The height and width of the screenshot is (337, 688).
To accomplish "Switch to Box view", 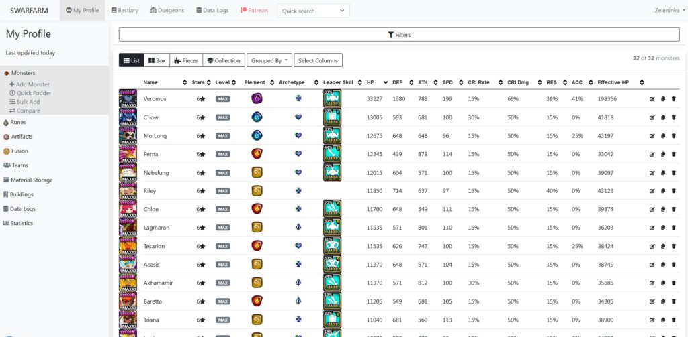I will 157,60.
